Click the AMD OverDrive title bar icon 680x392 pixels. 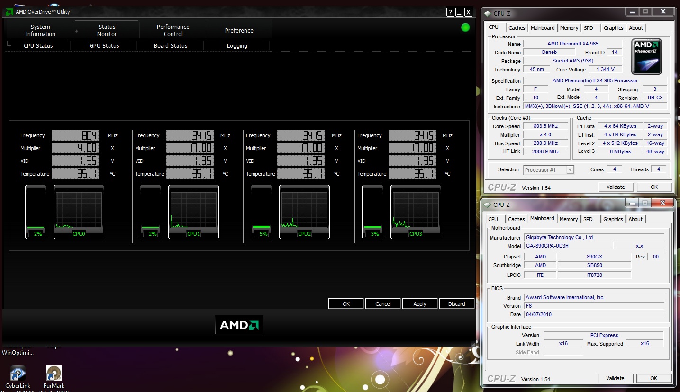pos(9,11)
